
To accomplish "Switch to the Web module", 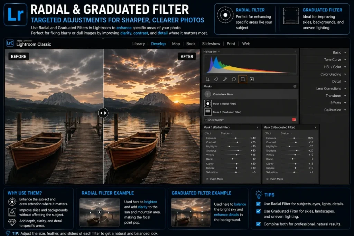I will 246,44.
